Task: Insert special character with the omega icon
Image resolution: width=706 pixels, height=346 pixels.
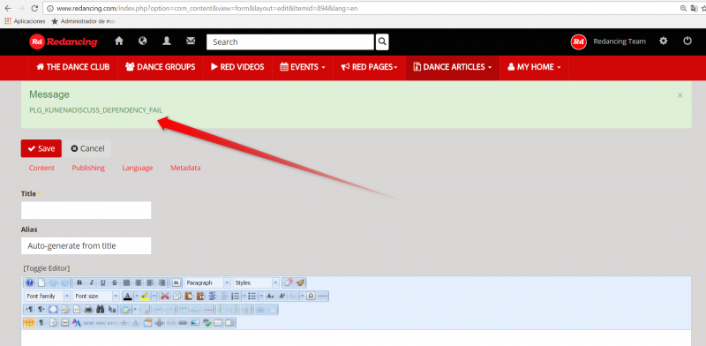Action: point(311,296)
